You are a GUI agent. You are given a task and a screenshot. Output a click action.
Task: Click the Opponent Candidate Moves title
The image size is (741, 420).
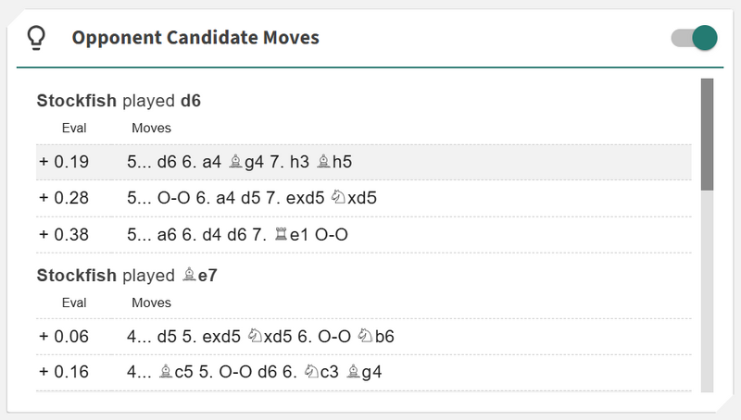click(195, 38)
